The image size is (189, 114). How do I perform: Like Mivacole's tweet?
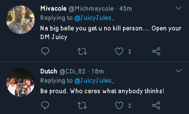coord(119,51)
